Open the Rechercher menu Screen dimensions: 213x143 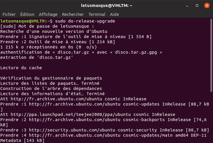[x=73, y=14]
